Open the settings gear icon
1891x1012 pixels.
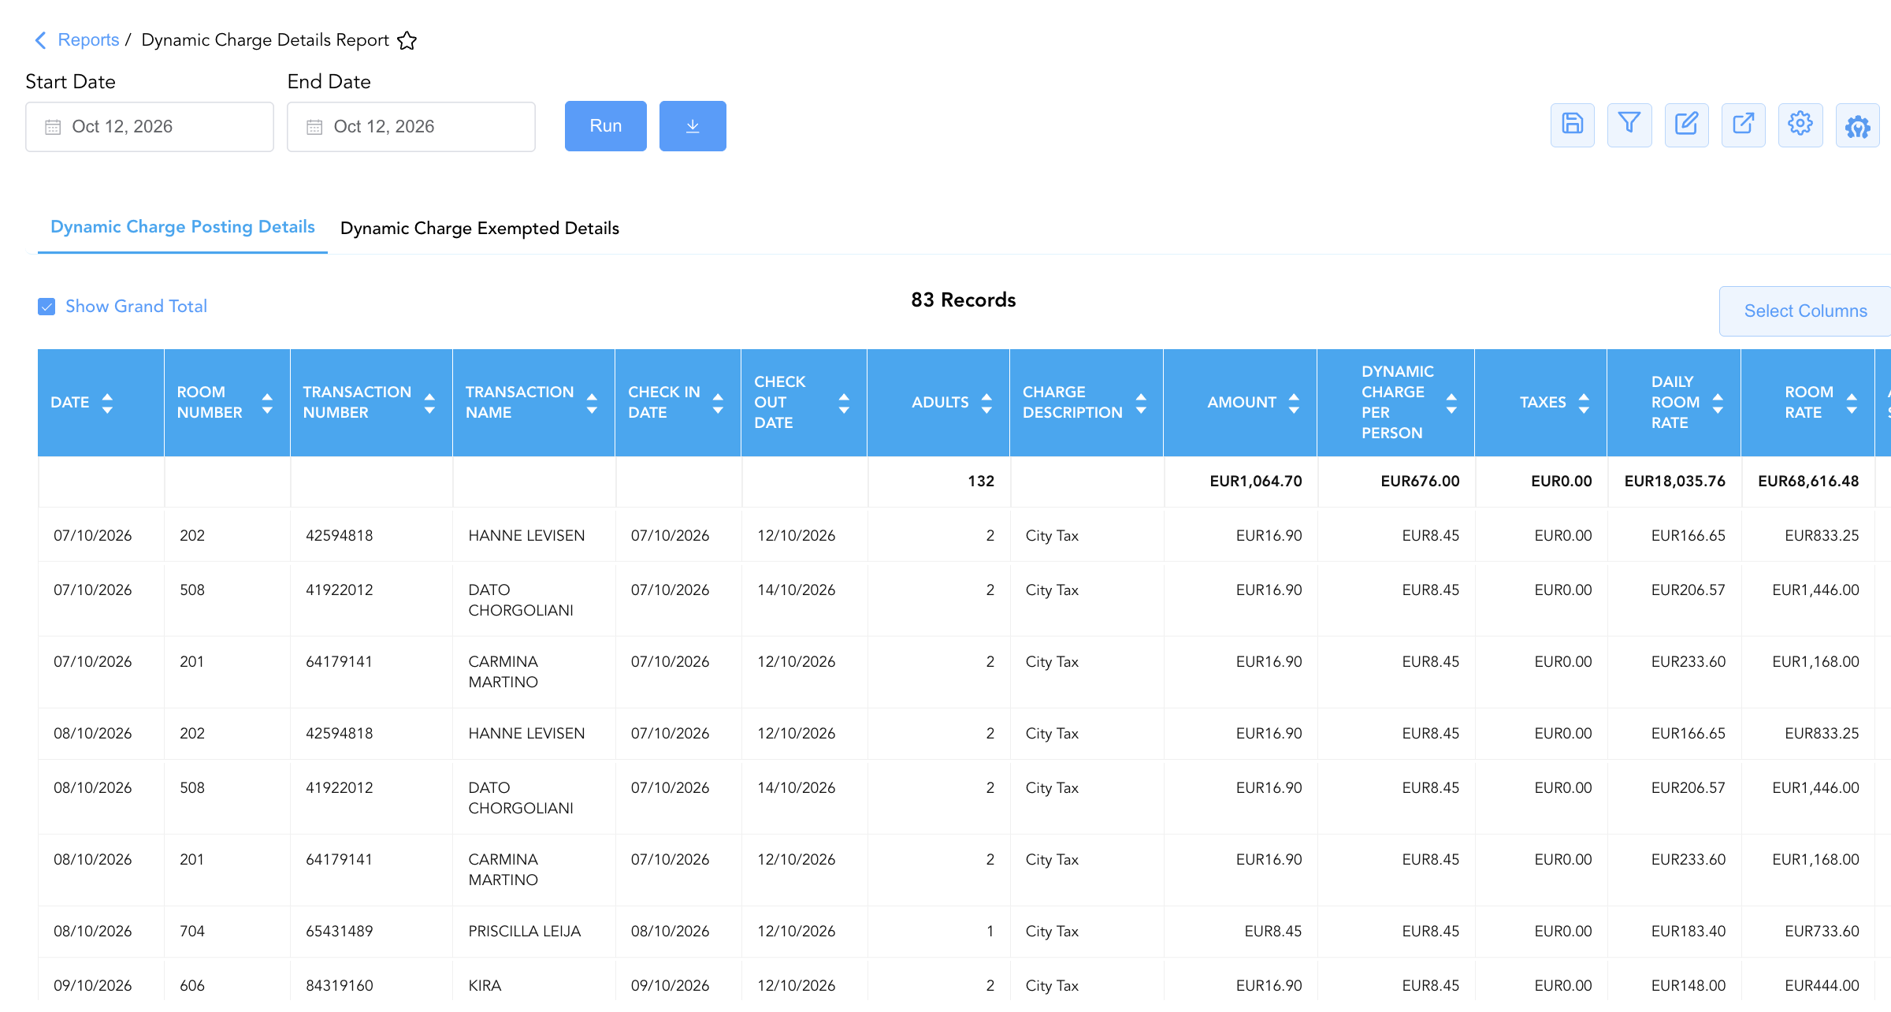pyautogui.click(x=1800, y=125)
